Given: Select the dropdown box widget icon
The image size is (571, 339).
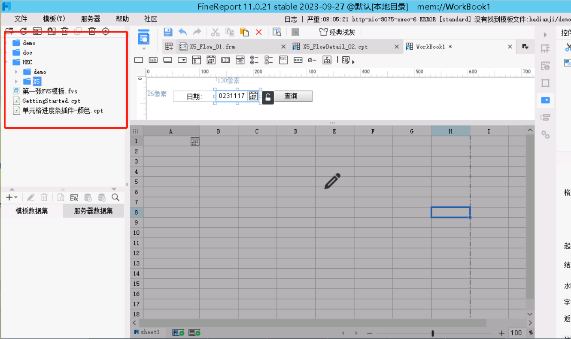Looking at the screenshot, I should (x=182, y=60).
